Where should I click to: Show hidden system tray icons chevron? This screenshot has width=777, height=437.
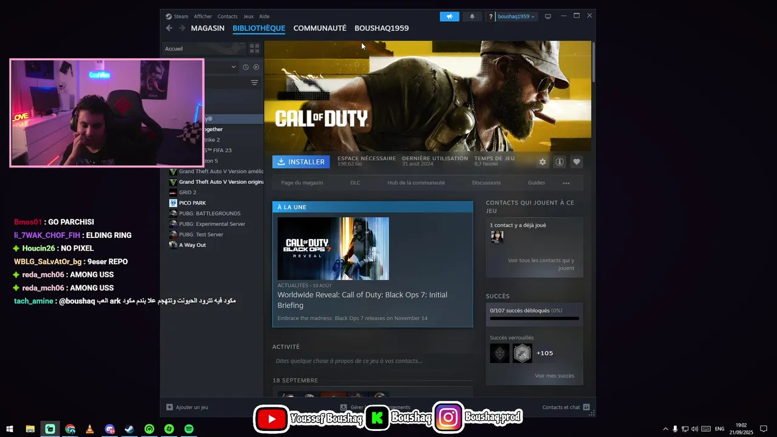coord(665,429)
